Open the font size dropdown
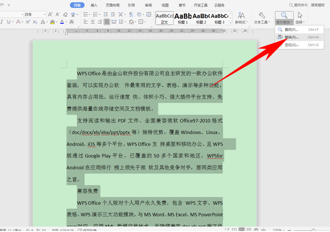The width and height of the screenshot is (330, 232). click(x=44, y=14)
